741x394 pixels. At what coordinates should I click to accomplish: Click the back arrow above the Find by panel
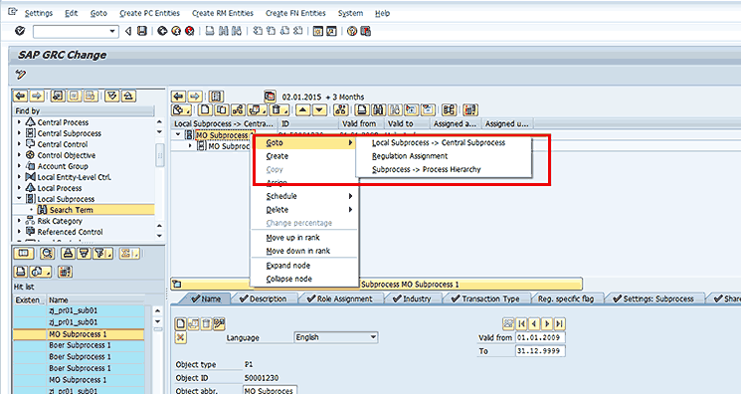(20, 97)
